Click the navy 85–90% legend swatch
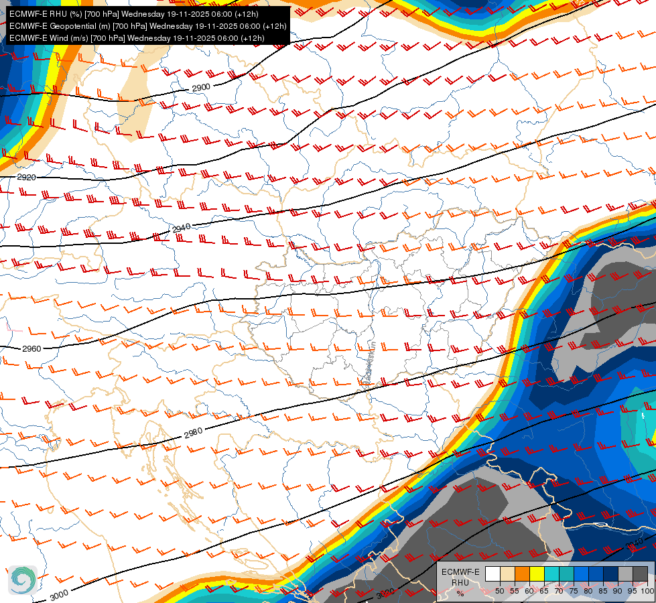This screenshot has height=603, width=656. [x=611, y=574]
